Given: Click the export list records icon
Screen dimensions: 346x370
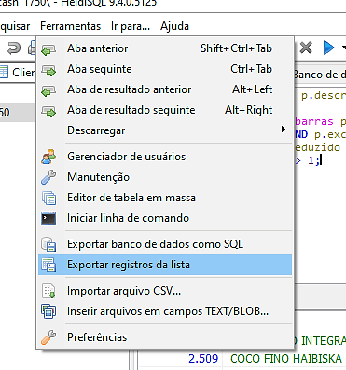Looking at the screenshot, I should 48,265.
